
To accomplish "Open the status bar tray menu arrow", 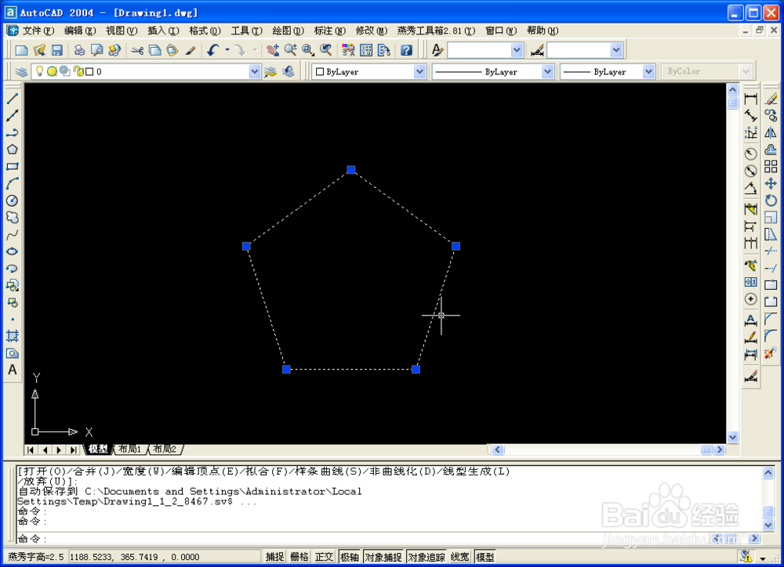I will [763, 558].
